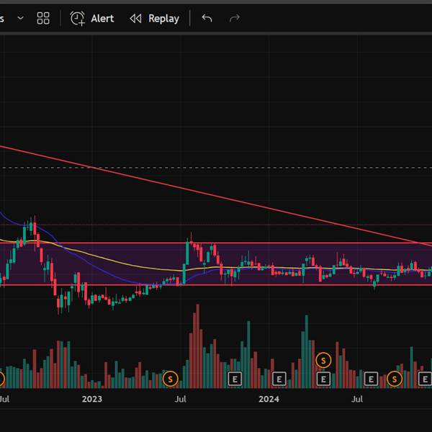Undo the last chart action
432x432 pixels.
click(x=207, y=18)
